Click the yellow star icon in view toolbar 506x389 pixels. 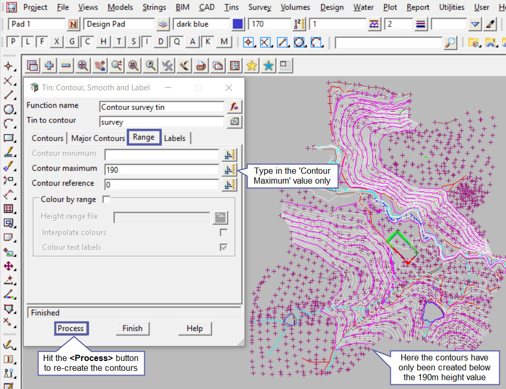coord(252,65)
